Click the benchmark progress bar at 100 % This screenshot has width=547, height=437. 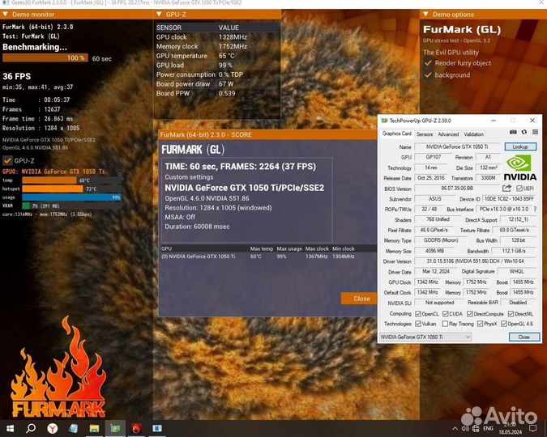[x=45, y=57]
